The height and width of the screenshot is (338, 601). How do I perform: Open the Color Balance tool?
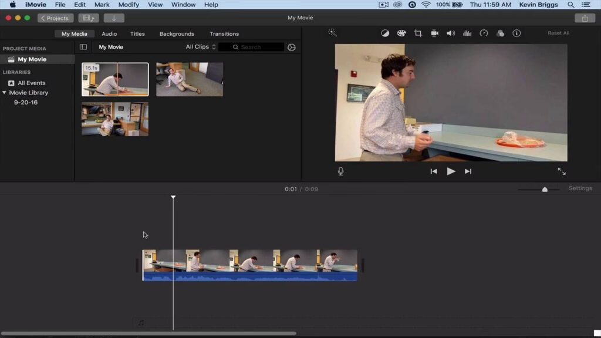coord(385,33)
